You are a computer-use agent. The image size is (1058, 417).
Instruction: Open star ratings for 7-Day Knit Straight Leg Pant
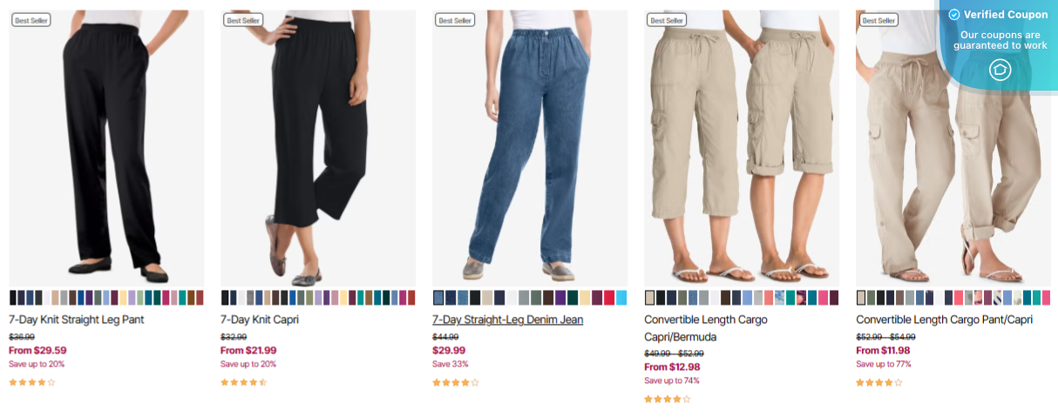coord(32,382)
